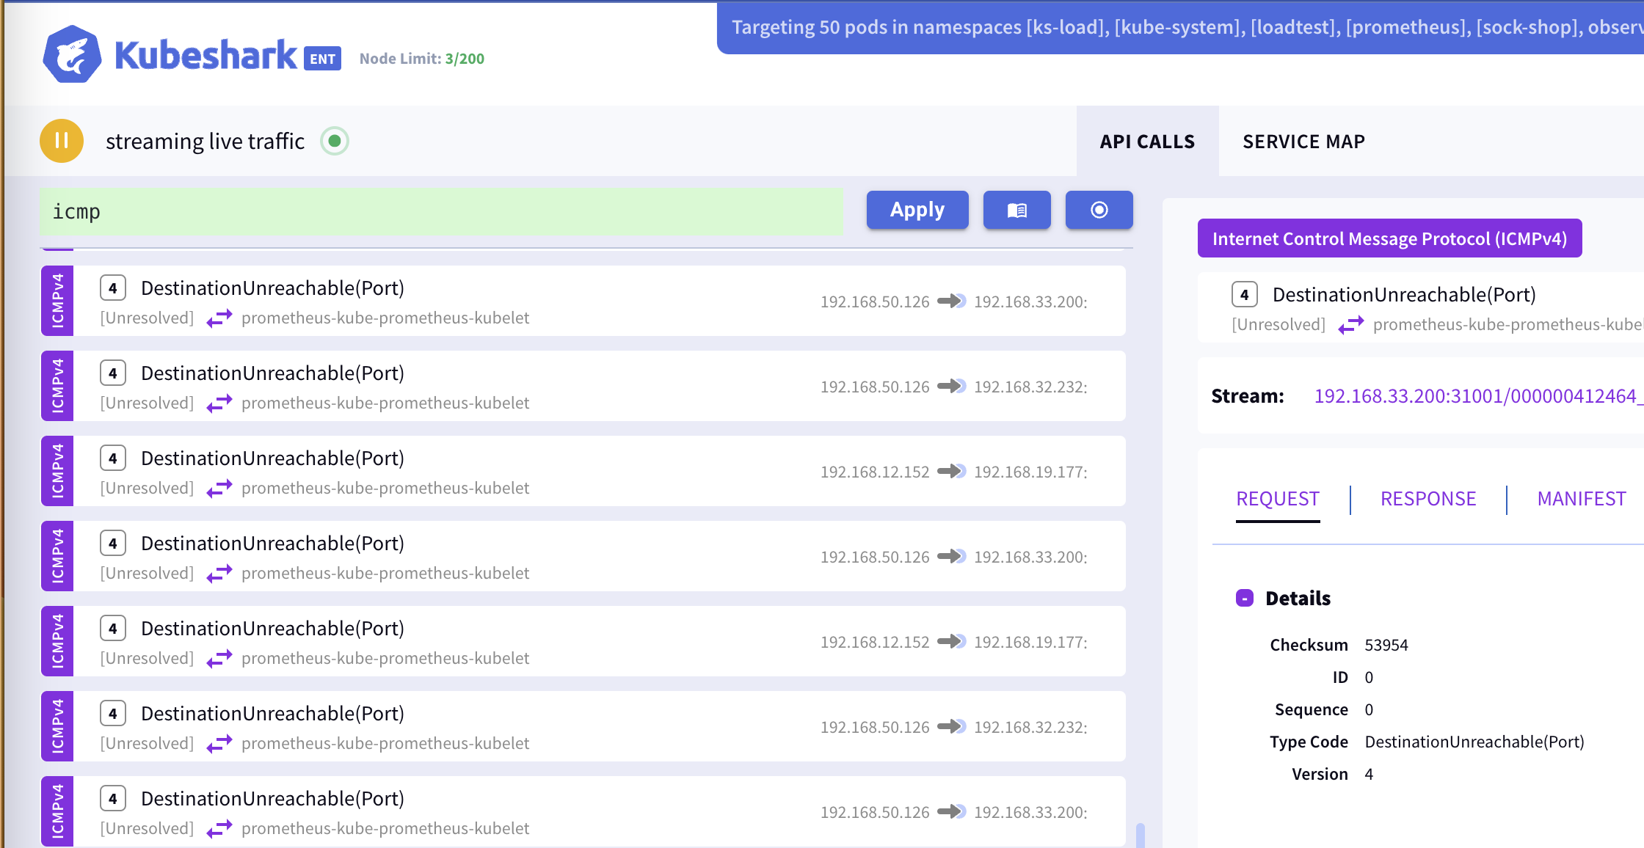Viewport: 1644px width, 848px height.
Task: Open the Manifest tab
Action: point(1581,499)
